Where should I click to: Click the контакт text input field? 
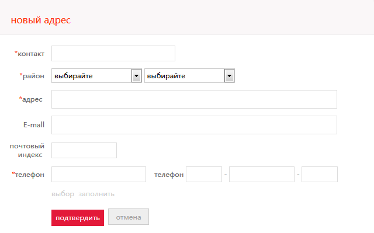(113, 53)
